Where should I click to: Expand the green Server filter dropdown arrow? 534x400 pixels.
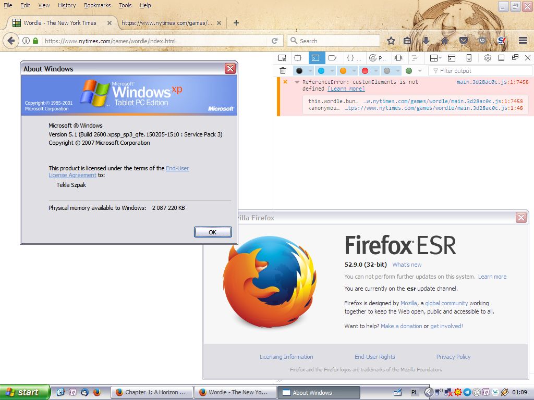420,71
